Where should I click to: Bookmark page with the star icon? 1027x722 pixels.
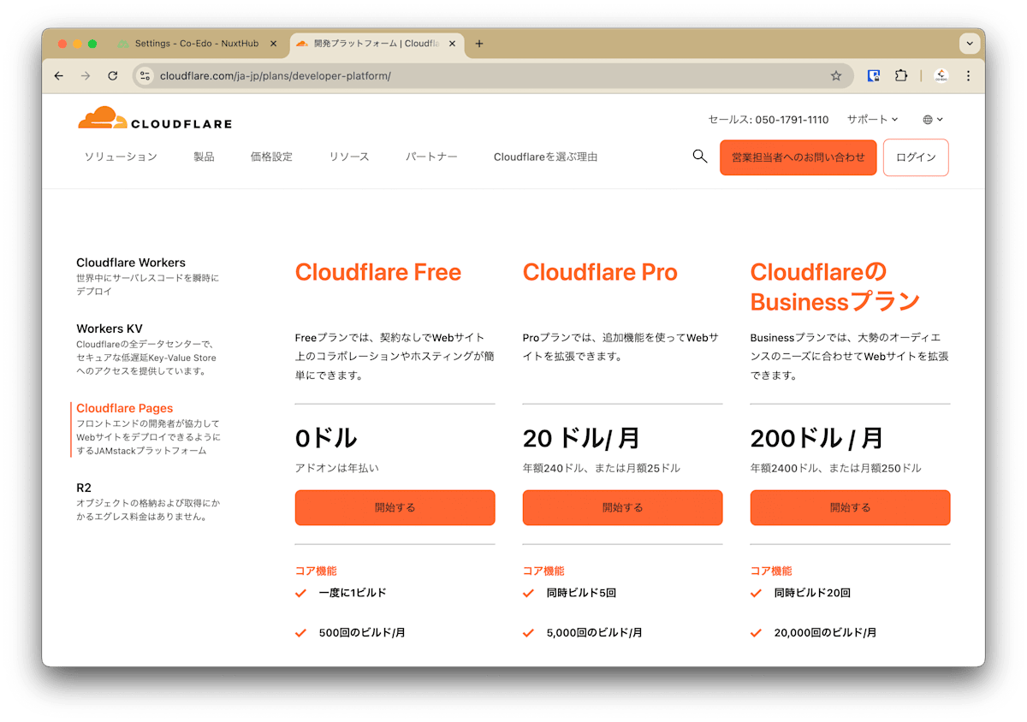tap(836, 76)
